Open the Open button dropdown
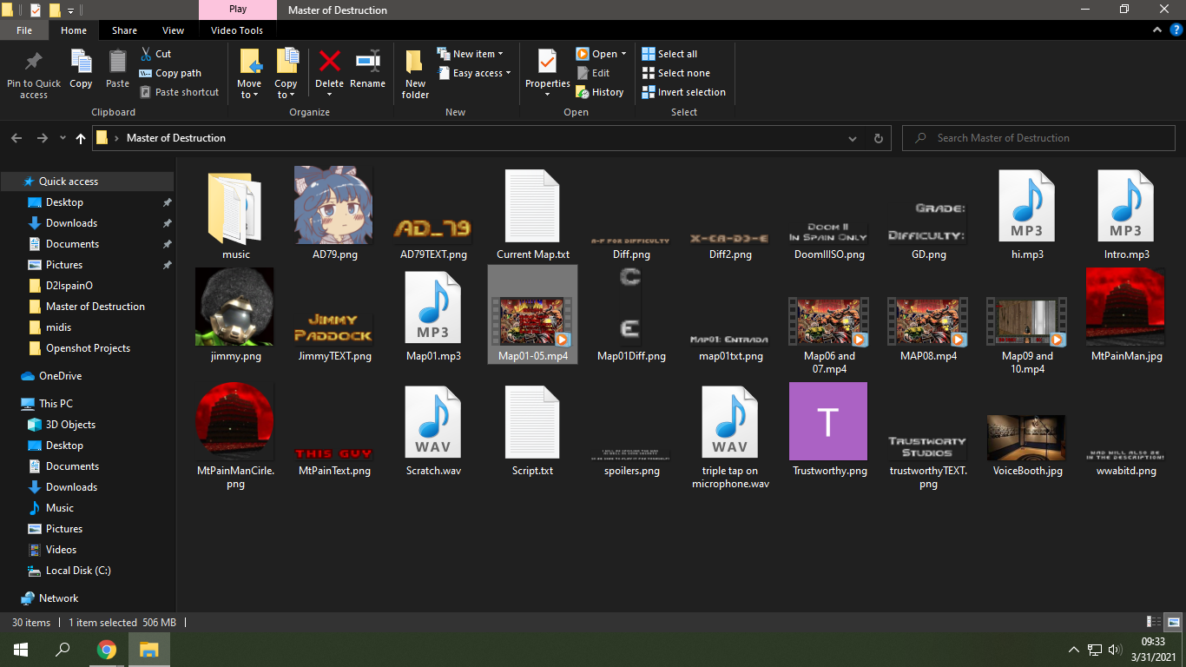This screenshot has height=667, width=1186. point(623,54)
